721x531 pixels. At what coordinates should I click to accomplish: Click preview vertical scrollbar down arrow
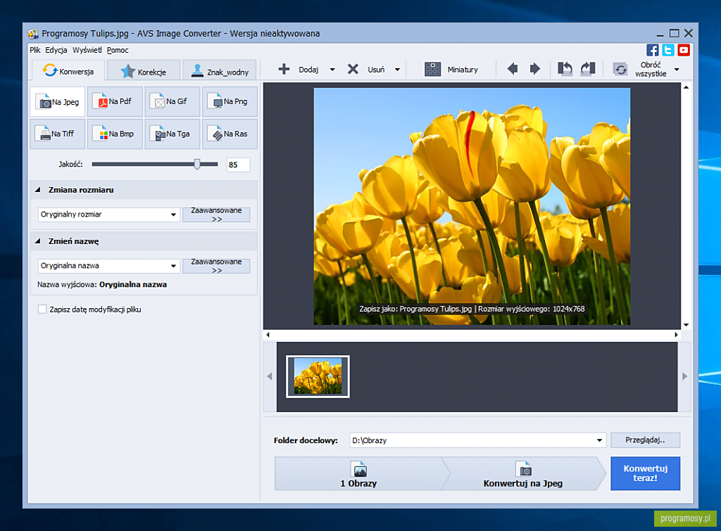pos(686,325)
